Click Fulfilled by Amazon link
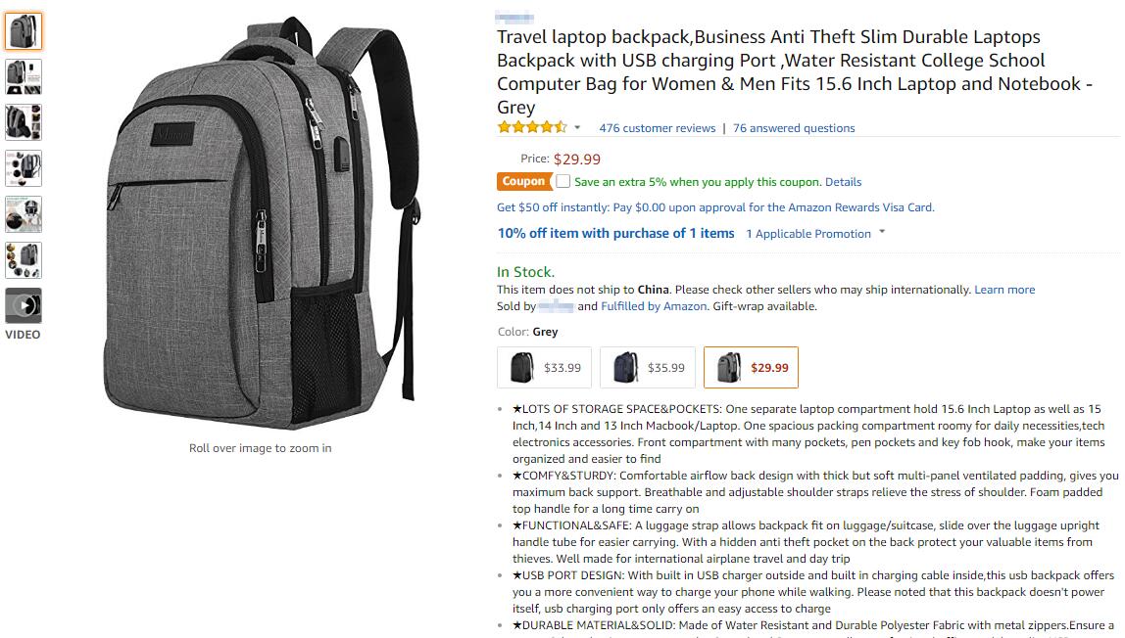The image size is (1125, 638). (x=654, y=306)
